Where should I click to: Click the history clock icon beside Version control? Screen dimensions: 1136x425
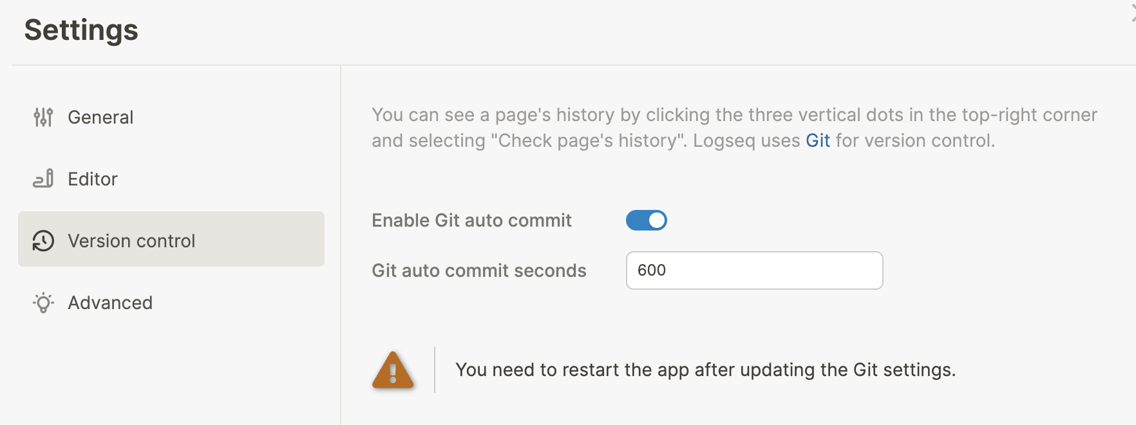tap(42, 240)
